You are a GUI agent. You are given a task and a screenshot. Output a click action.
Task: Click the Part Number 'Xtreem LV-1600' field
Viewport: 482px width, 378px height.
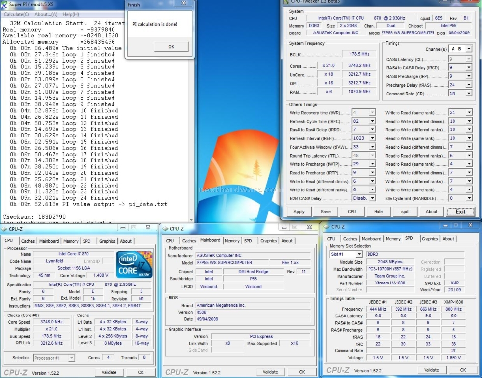pyautogui.click(x=390, y=283)
